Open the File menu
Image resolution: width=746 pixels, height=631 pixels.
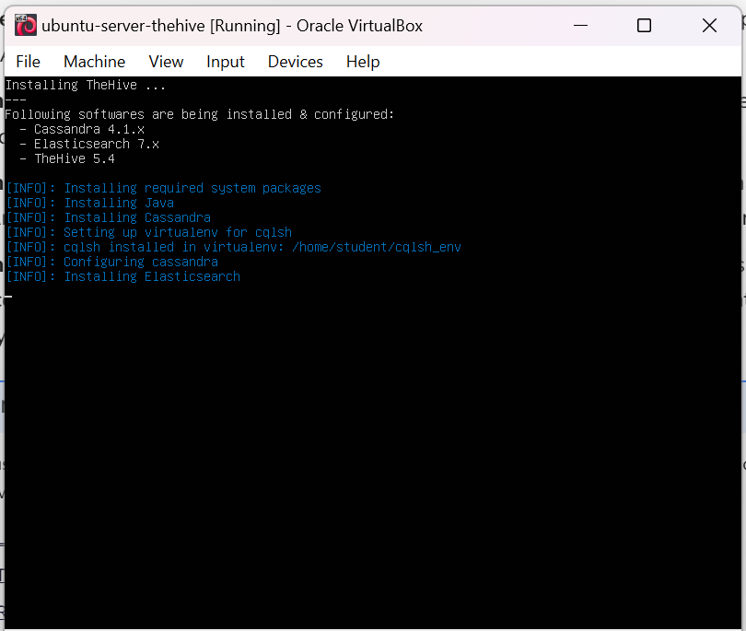coord(28,62)
